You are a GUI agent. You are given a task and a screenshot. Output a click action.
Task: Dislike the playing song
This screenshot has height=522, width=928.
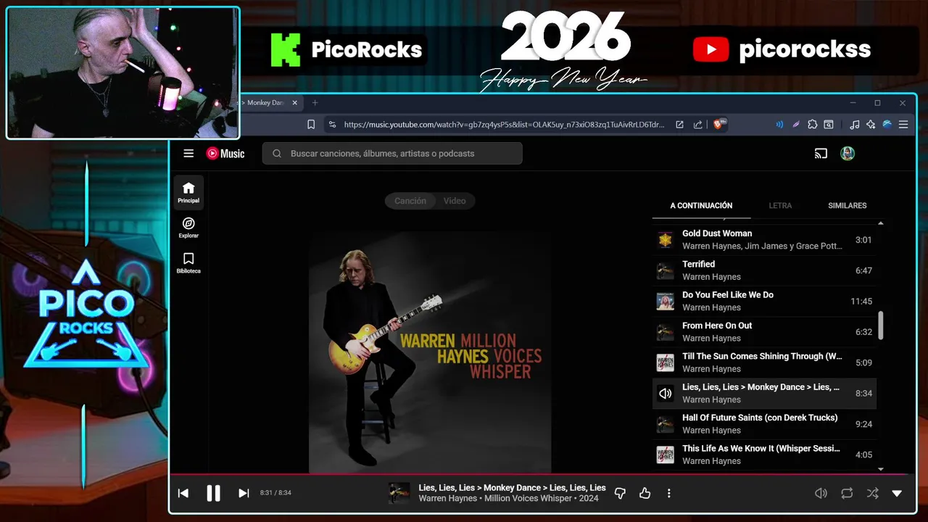tap(620, 493)
